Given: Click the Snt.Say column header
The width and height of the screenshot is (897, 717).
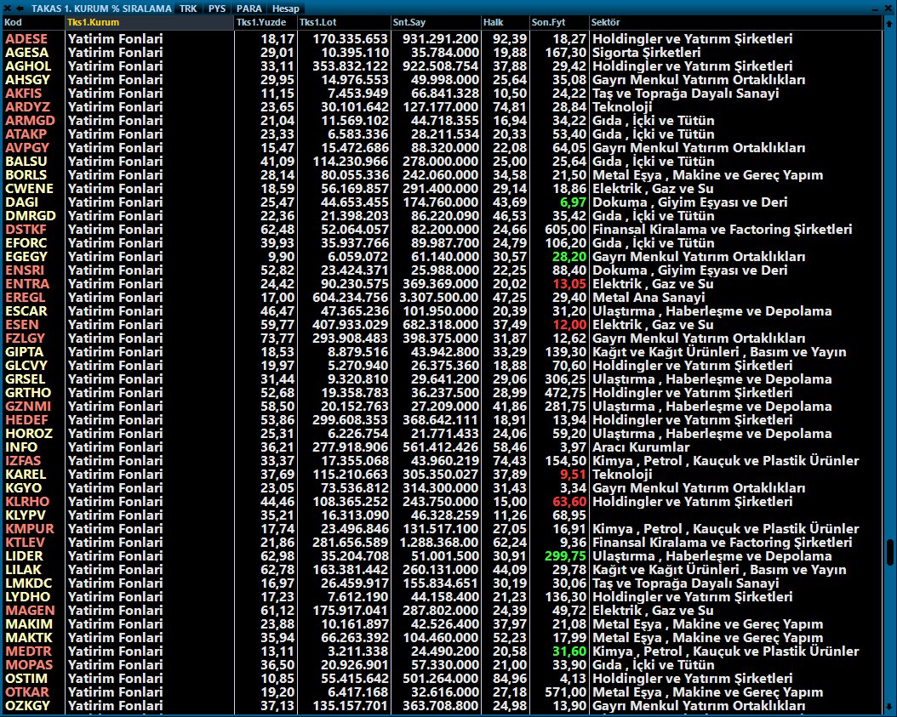Looking at the screenshot, I should (x=436, y=22).
